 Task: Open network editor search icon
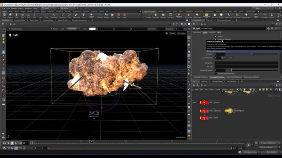coord(277,90)
